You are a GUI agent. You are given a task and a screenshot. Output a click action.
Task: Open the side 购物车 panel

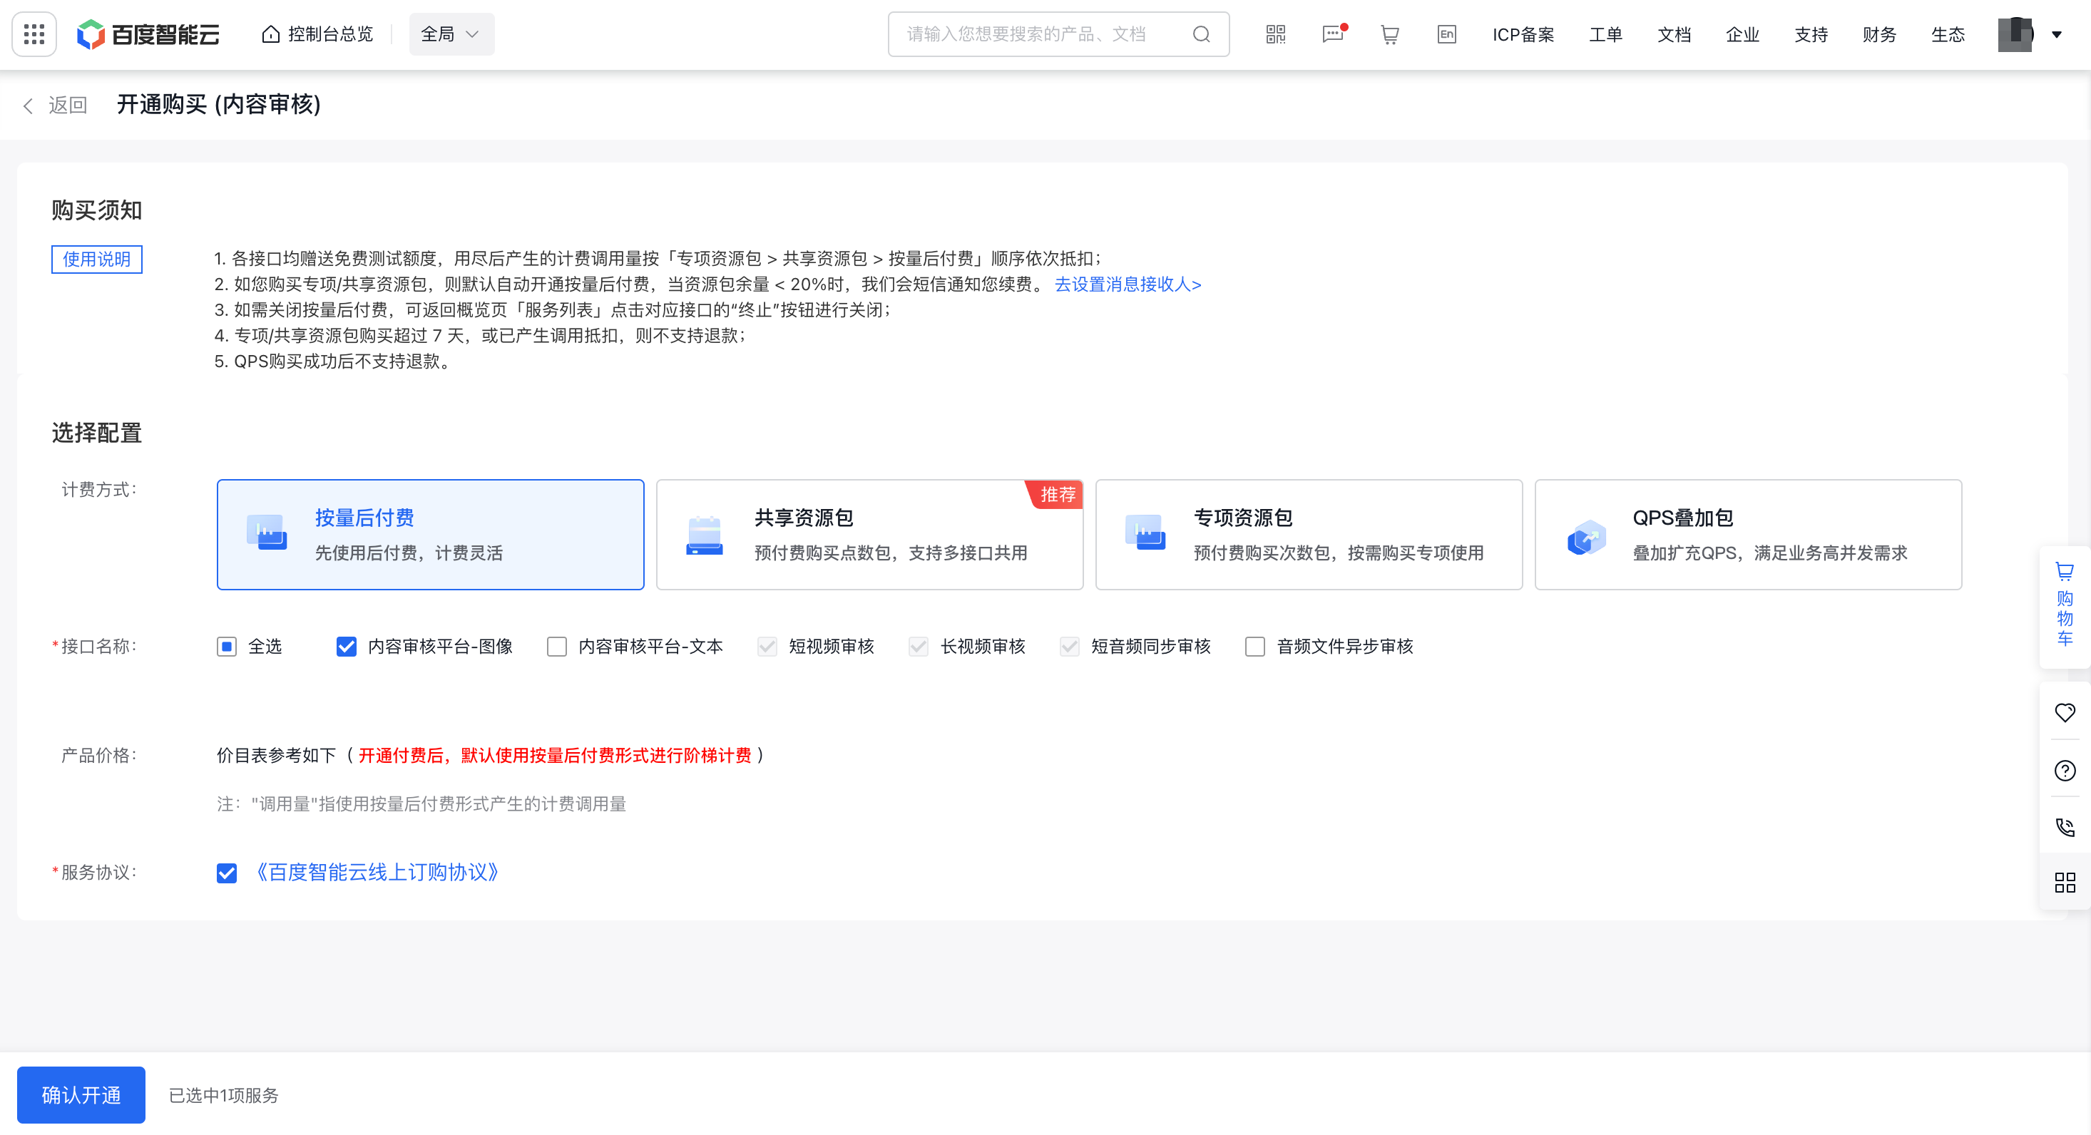tap(2064, 606)
